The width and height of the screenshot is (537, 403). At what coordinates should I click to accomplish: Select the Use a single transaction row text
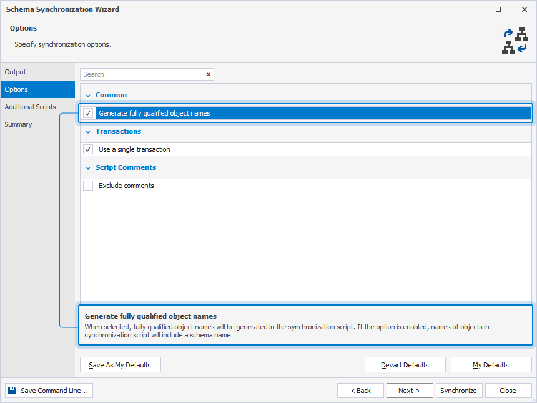tap(134, 149)
